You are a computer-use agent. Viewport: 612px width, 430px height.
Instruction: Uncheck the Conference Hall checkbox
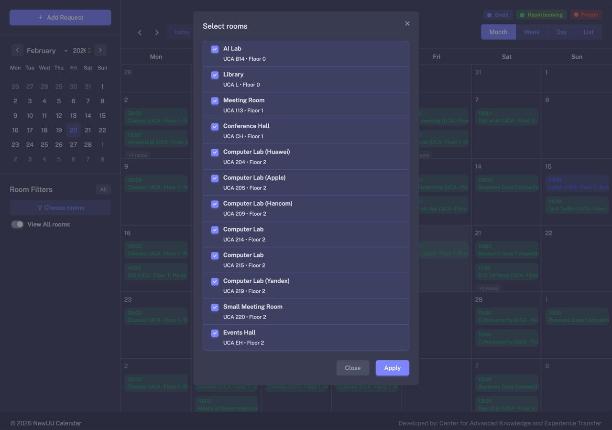pyautogui.click(x=215, y=127)
